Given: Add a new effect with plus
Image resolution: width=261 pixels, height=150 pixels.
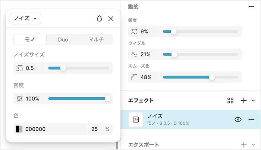Looking at the screenshot, I should click(x=244, y=101).
